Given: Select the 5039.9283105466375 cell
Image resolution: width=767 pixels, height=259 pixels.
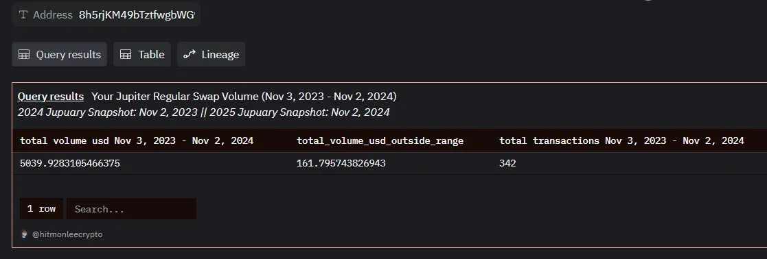Looking at the screenshot, I should click(70, 163).
